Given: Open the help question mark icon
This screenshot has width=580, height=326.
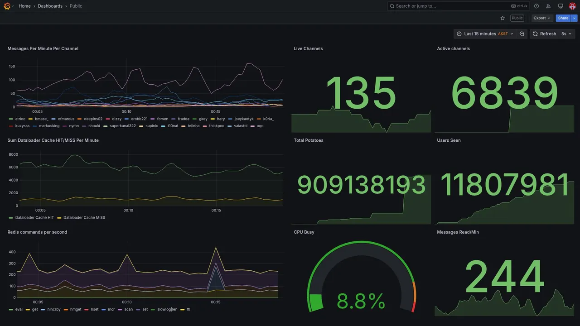Looking at the screenshot, I should tap(536, 6).
